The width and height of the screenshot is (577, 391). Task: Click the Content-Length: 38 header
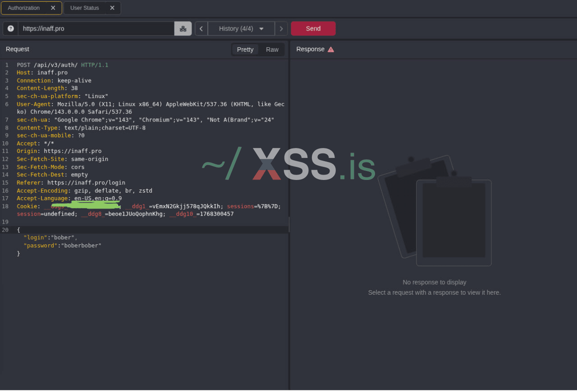[47, 88]
